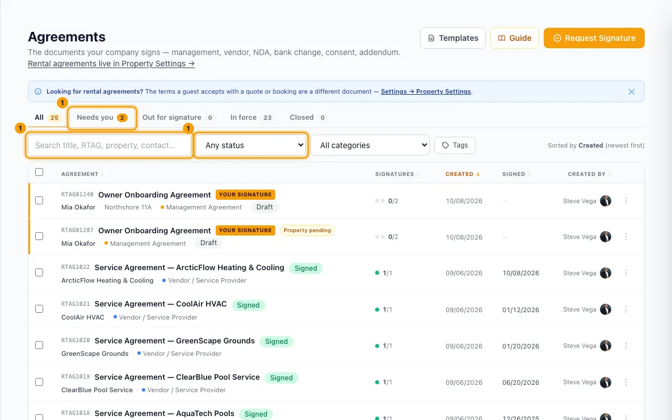Image resolution: width=672 pixels, height=420 pixels.
Task: Click signed date 01/12/2026
Action: (520, 310)
